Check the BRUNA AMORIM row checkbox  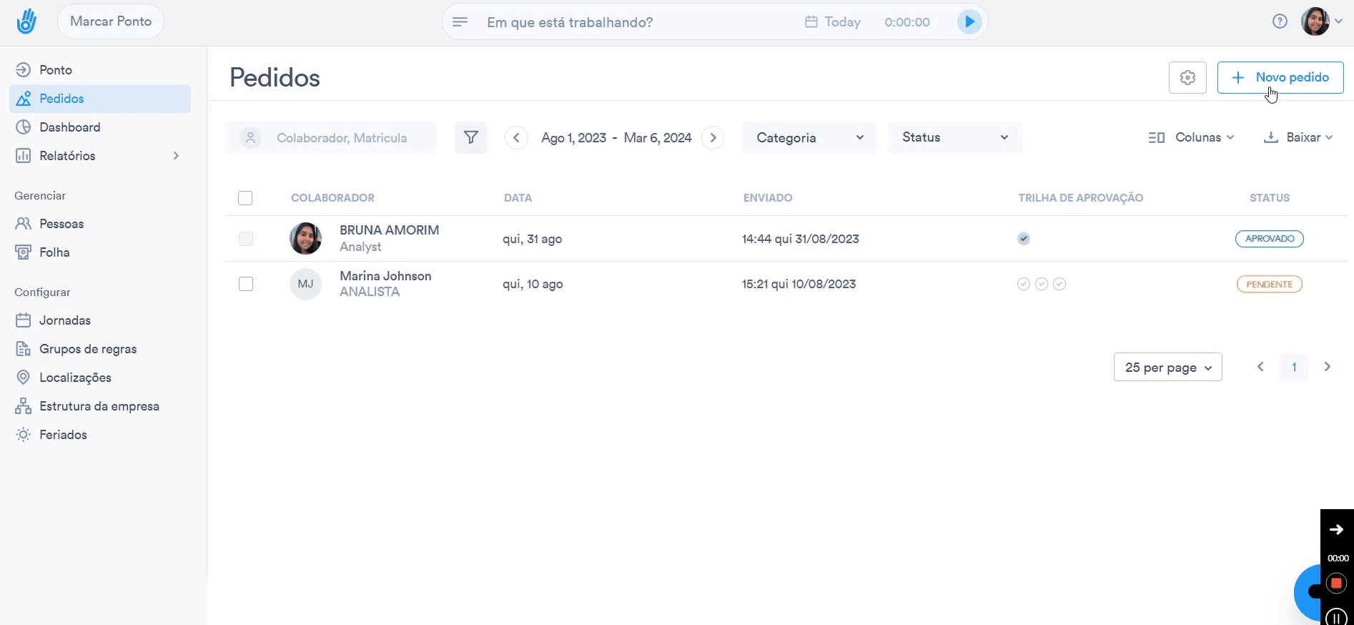(245, 239)
